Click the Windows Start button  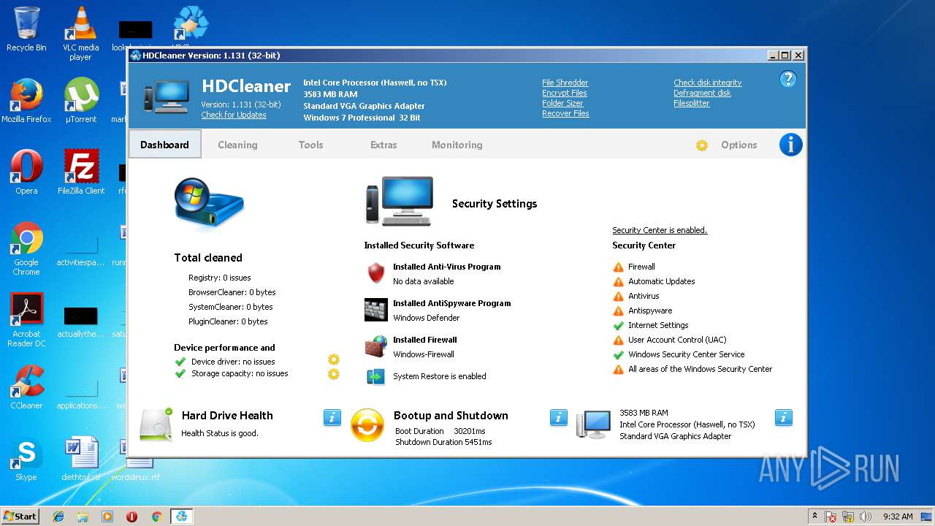(x=20, y=517)
